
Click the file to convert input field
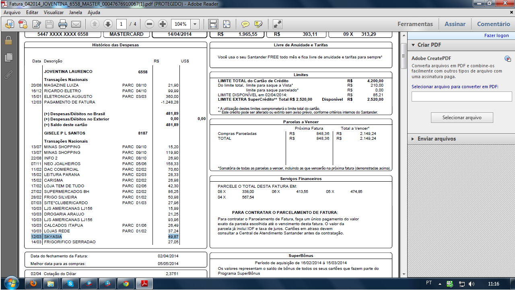tap(461, 96)
